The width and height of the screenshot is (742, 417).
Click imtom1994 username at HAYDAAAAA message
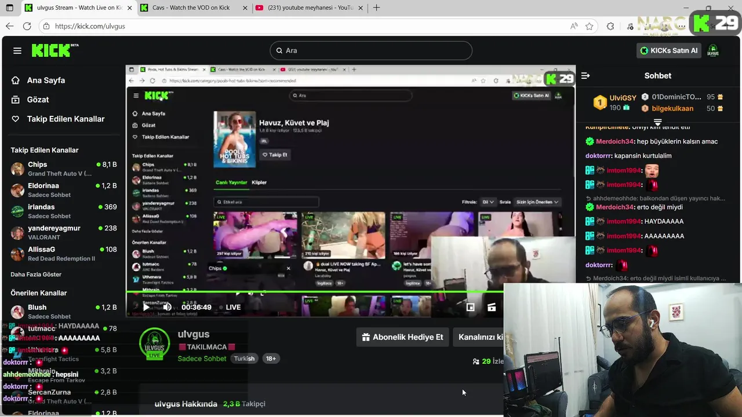click(624, 221)
